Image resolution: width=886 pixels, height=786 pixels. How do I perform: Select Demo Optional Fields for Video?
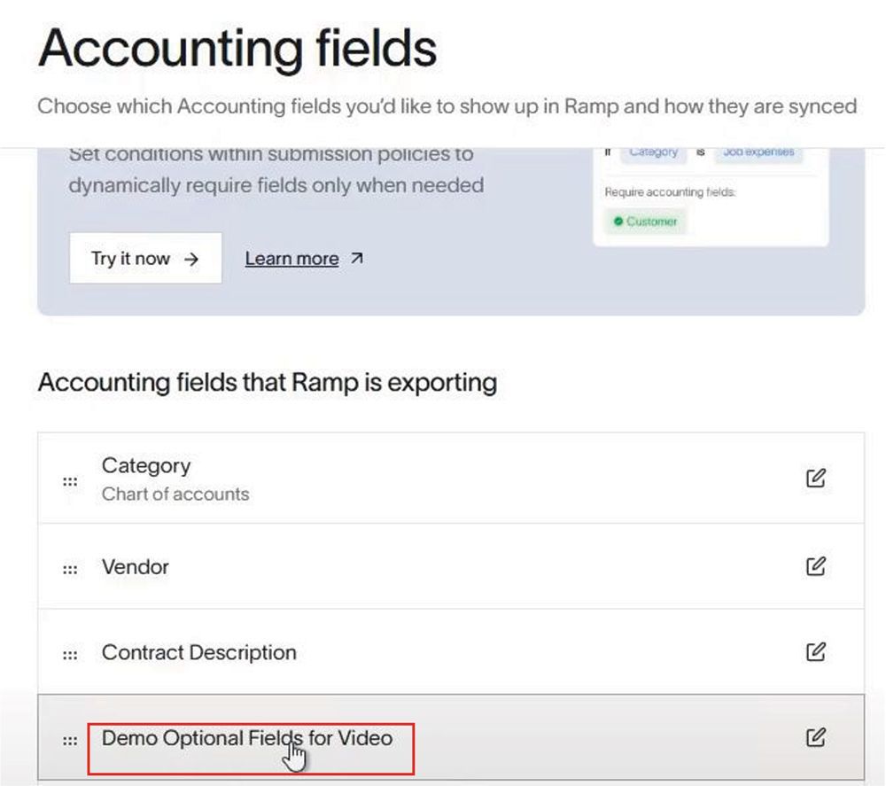(x=247, y=737)
